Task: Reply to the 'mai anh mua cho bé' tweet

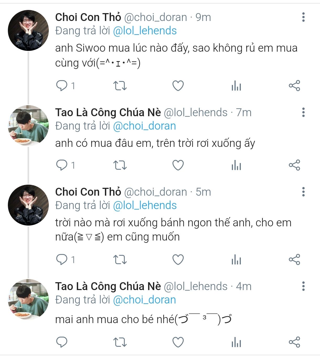Action: (x=62, y=342)
